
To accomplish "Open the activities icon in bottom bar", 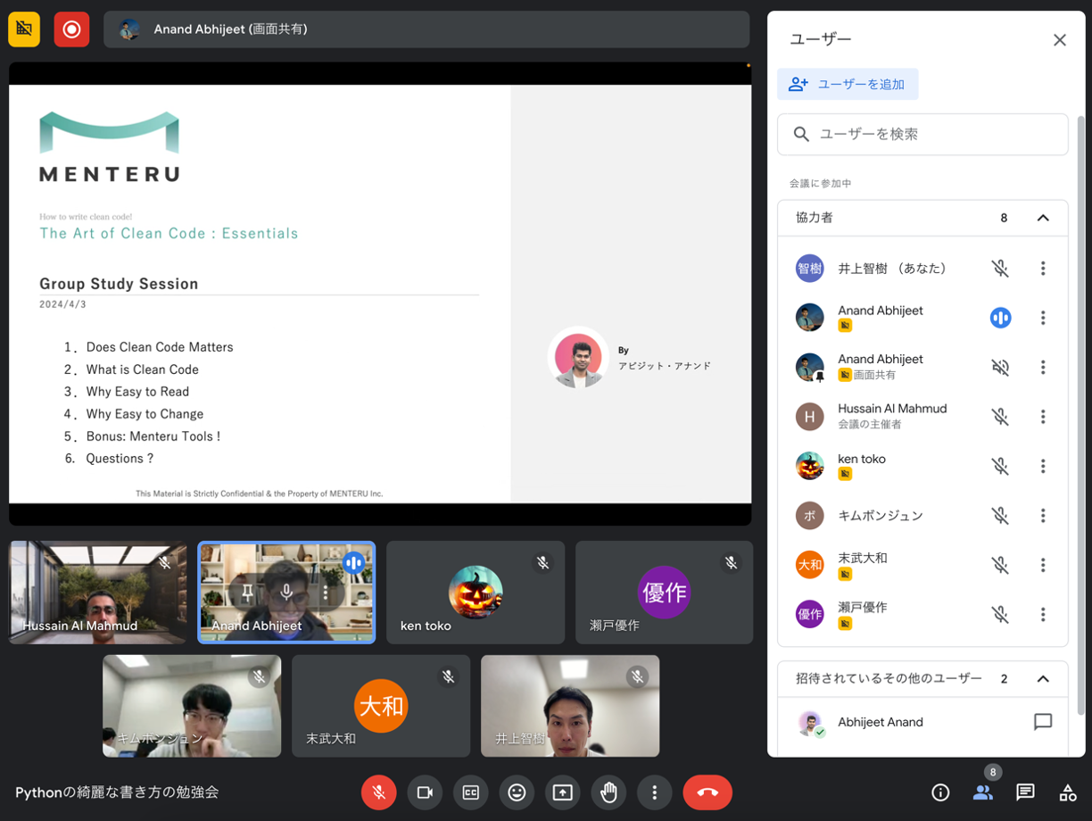I will coord(1067,792).
